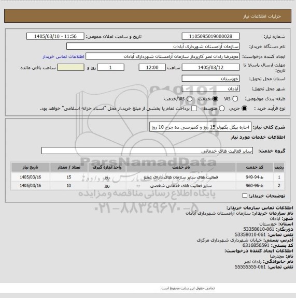Click the delivery province field خوزستان
296x298 pixels.
[210, 79]
